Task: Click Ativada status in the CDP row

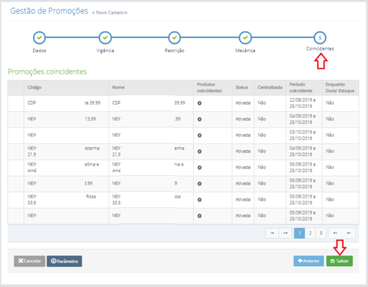Action: tap(243, 103)
